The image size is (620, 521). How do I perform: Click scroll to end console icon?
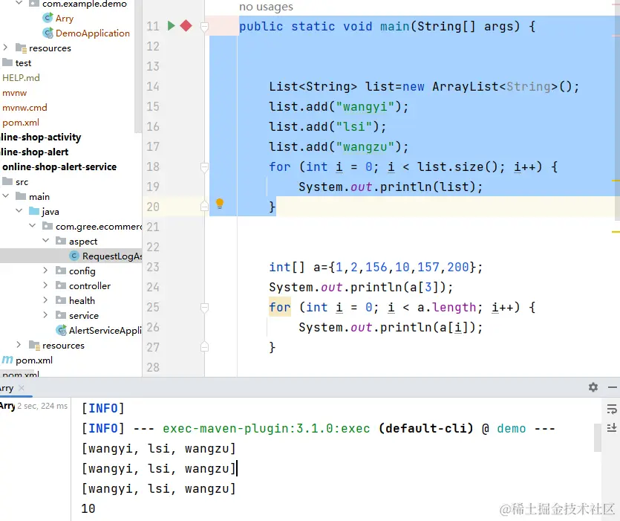(612, 427)
